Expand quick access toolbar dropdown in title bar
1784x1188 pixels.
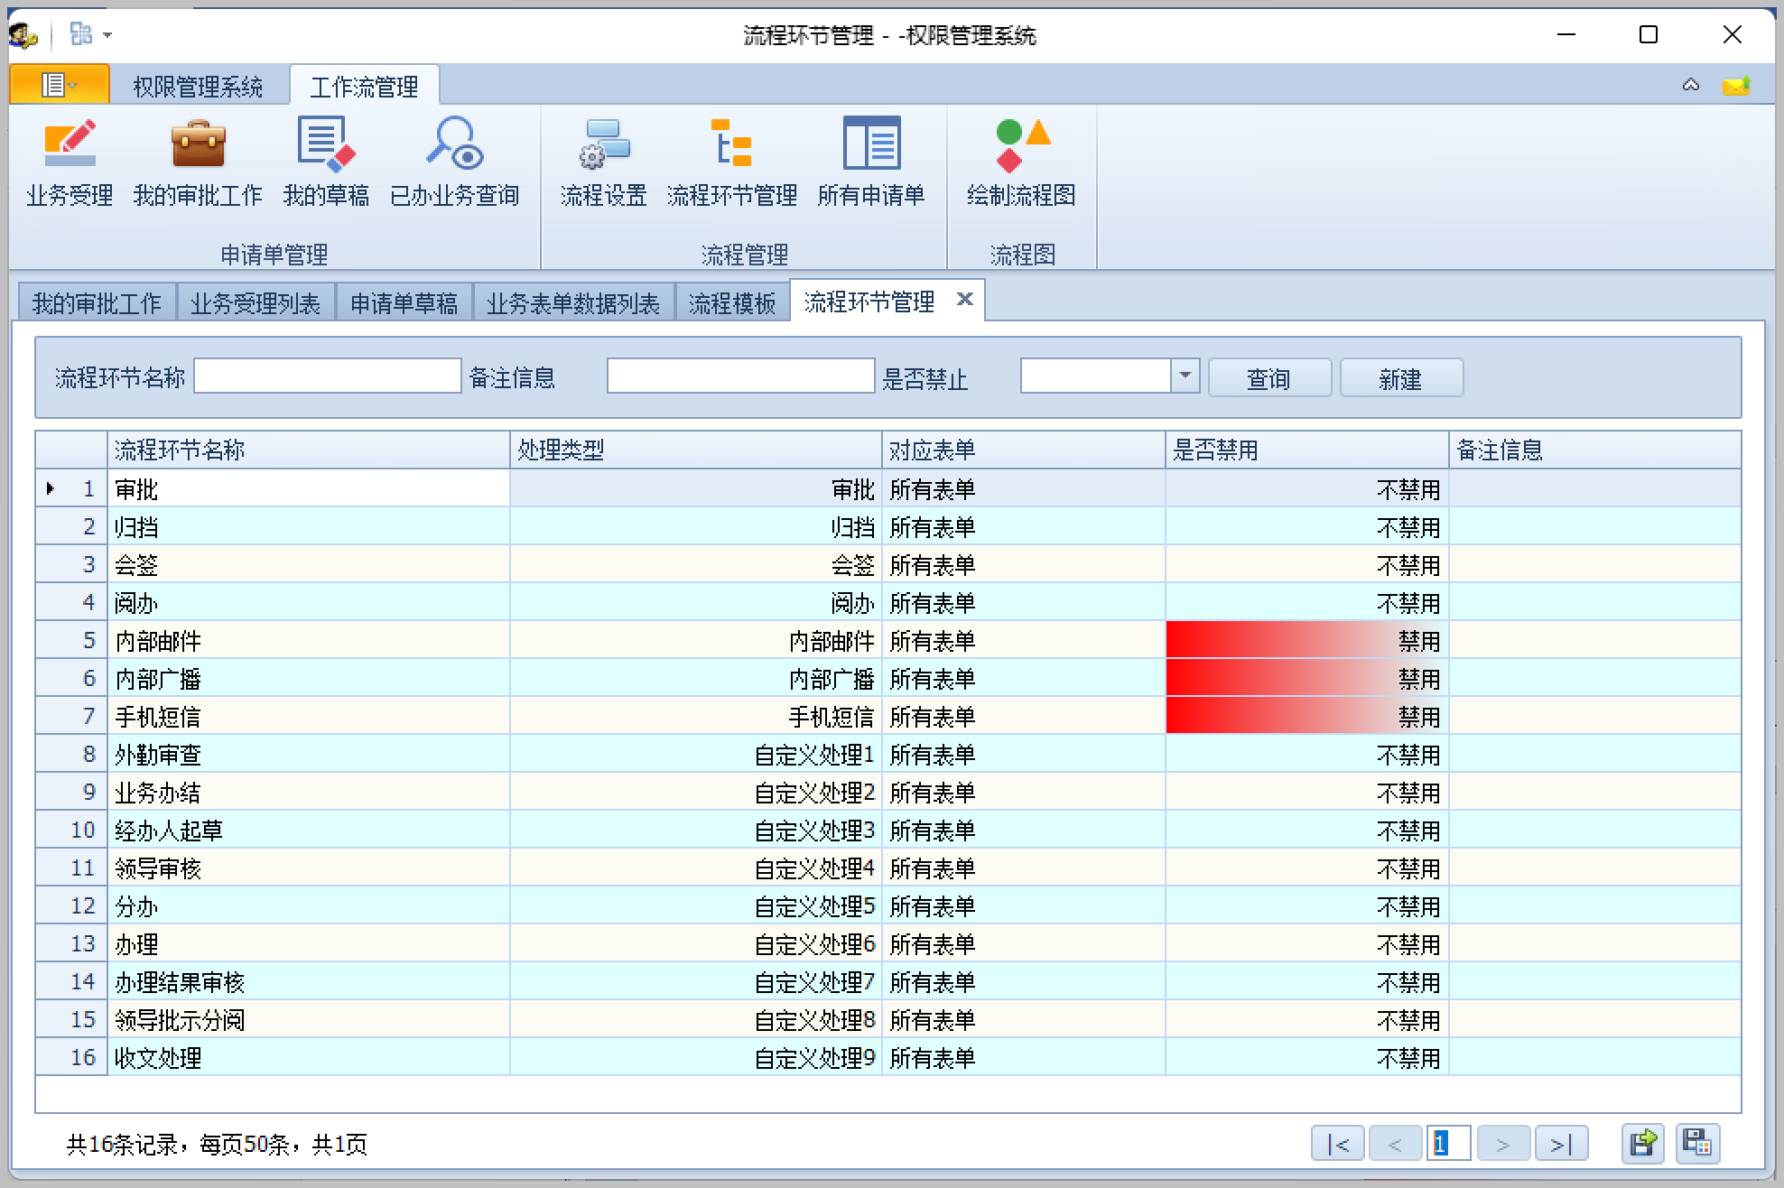point(107,35)
